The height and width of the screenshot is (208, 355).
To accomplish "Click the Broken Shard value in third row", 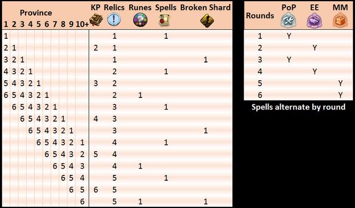I will tap(205, 60).
